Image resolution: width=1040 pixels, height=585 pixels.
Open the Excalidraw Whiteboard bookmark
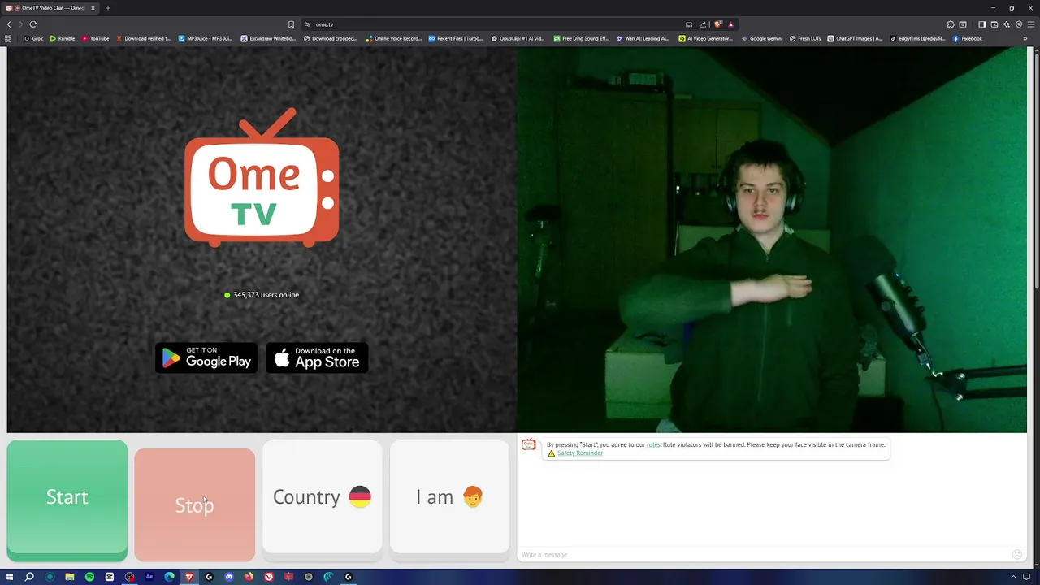pos(268,38)
